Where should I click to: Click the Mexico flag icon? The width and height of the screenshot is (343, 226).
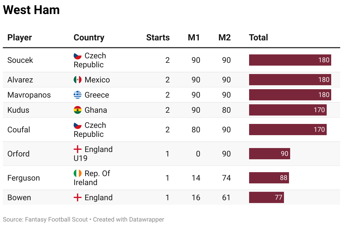(78, 80)
